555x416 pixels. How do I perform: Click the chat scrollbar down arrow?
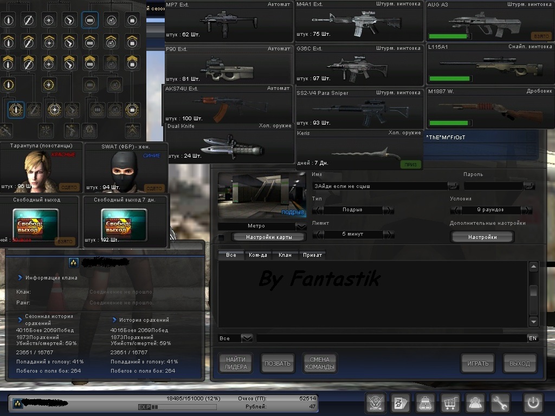tap(533, 322)
